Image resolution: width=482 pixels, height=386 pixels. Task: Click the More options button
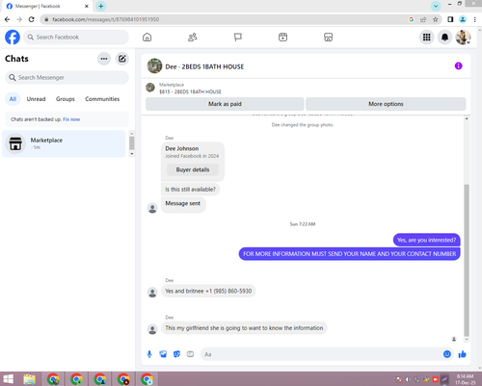pos(386,104)
